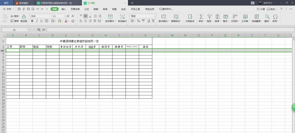The width and height of the screenshot is (295, 133).
Task: Switch to the Insert (插入) ribbon tab
Action: coord(64,9)
